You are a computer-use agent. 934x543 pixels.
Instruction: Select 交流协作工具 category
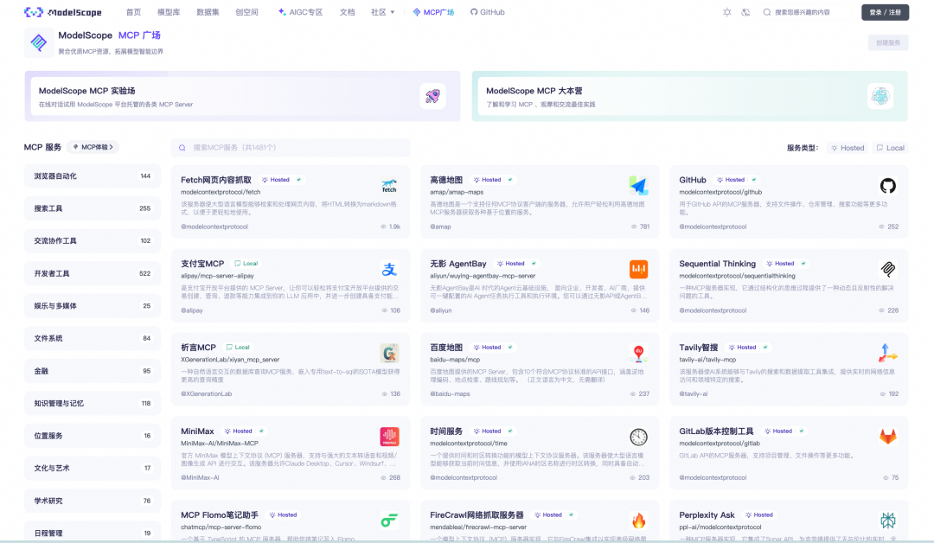(93, 241)
